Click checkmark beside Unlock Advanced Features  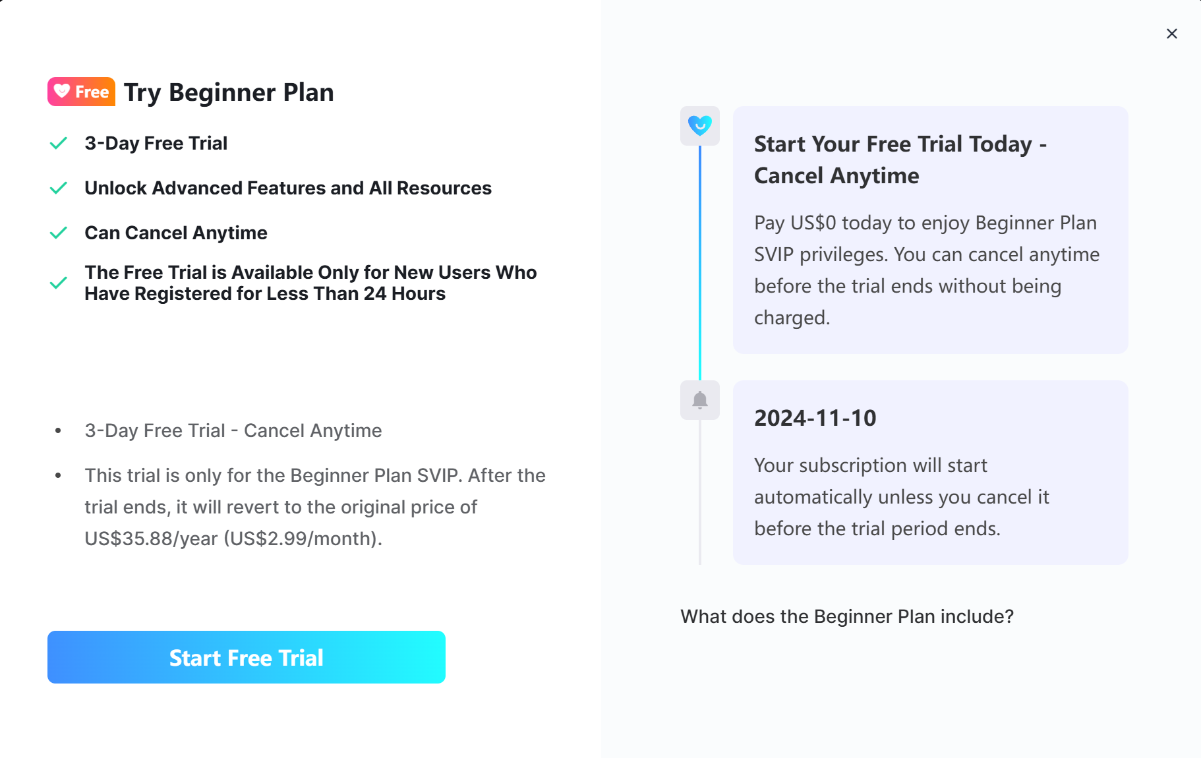(x=59, y=188)
